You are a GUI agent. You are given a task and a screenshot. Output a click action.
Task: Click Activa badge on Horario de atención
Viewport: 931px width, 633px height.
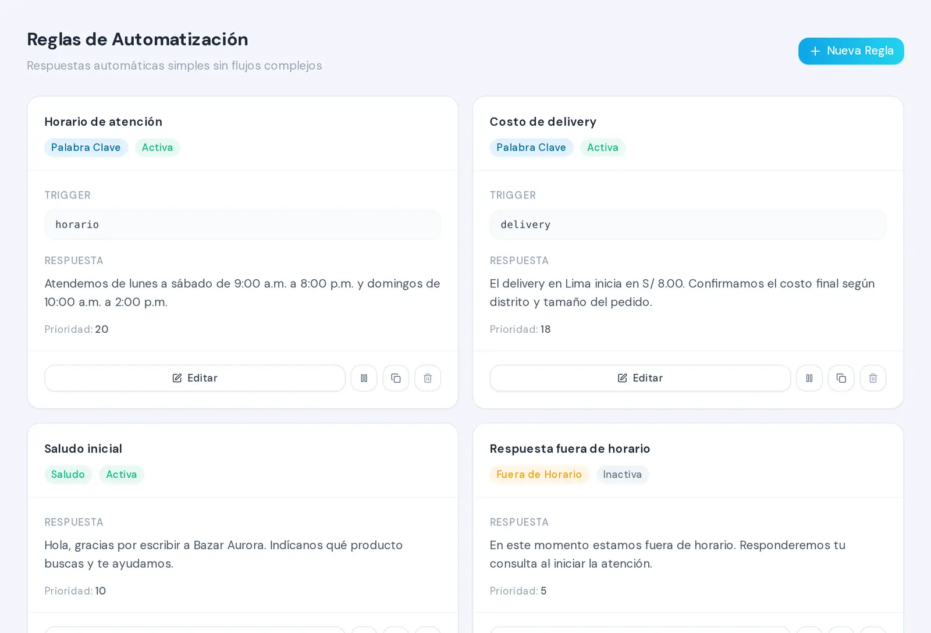(x=158, y=148)
